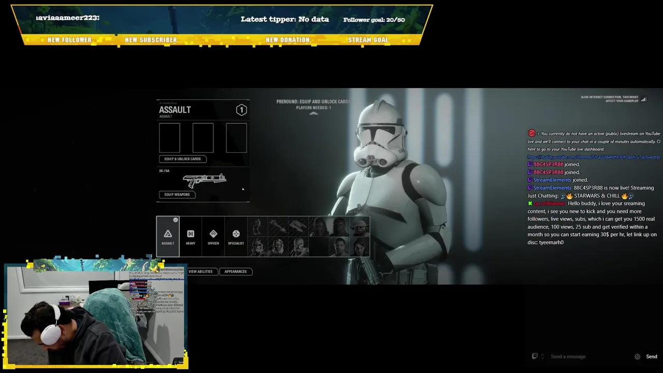Open chat settings gear icon
Viewport: 663px width, 373px height.
637,356
